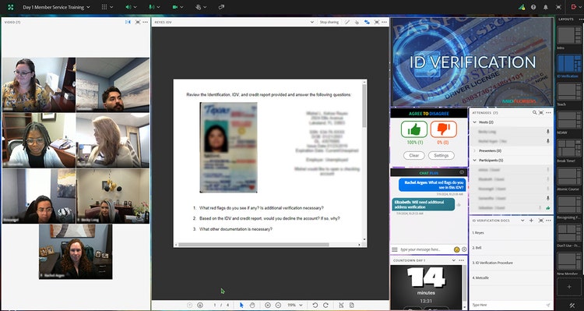Open the raise hand status menu

[x=201, y=7]
